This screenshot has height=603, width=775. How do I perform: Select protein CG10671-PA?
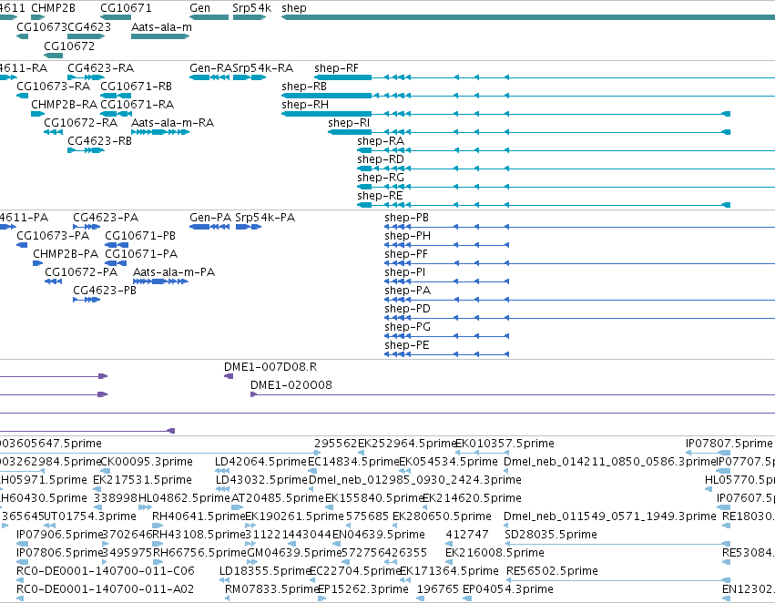117,263
